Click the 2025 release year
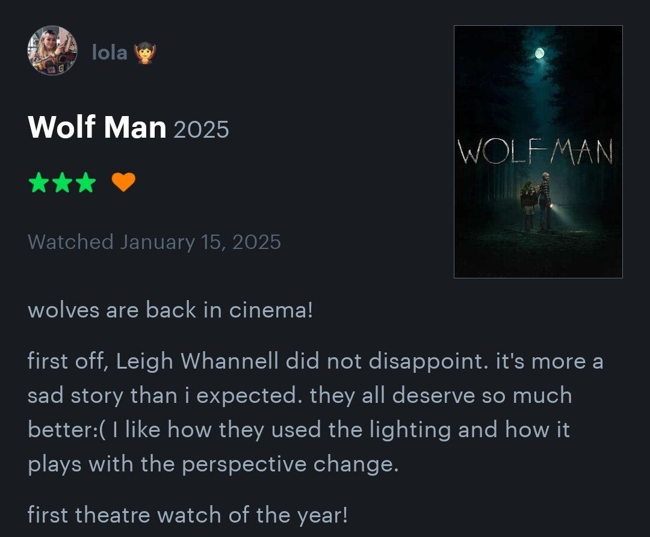 [201, 129]
